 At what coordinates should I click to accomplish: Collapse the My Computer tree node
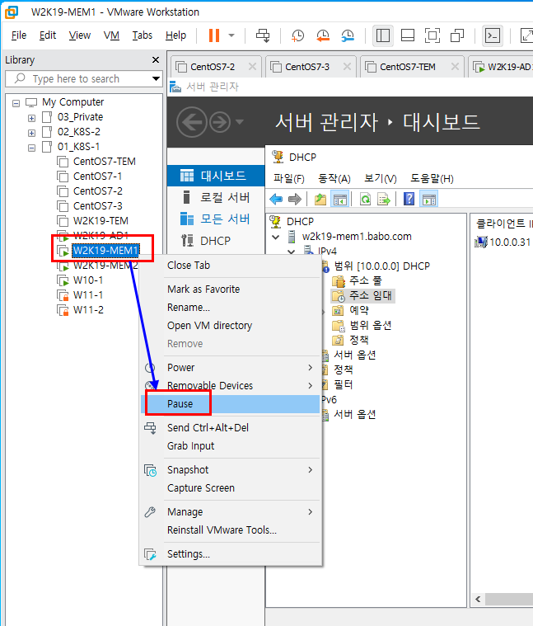coord(16,103)
